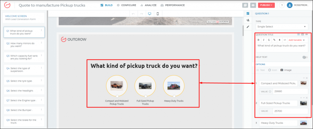Open Welcome Screen in left sidebar
The height and width of the screenshot is (129, 313).
click(x=23, y=18)
